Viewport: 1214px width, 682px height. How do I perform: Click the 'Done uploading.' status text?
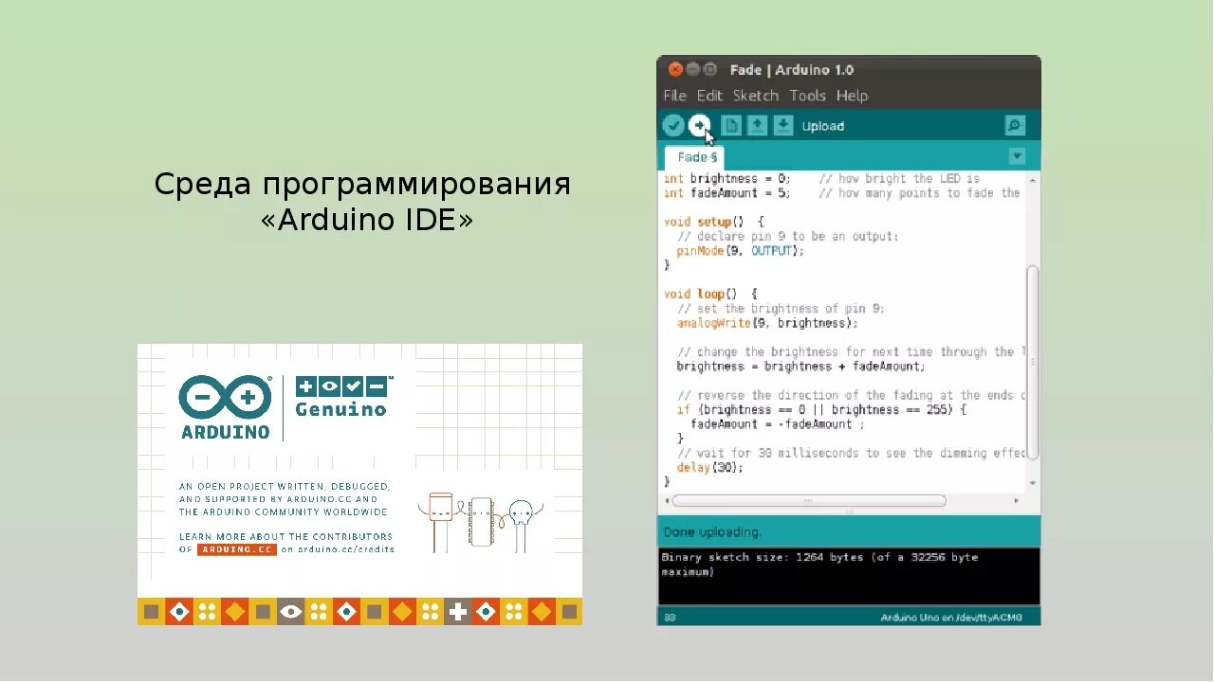[x=712, y=531]
